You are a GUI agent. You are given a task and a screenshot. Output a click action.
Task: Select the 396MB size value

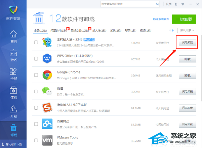135,76
